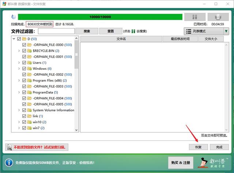This screenshot has width=234, height=173.
Task: Sort by the 文件名 column header
Action: 121,39
